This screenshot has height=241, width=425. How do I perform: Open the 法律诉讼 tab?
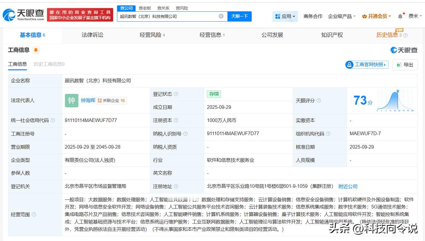(x=92, y=35)
